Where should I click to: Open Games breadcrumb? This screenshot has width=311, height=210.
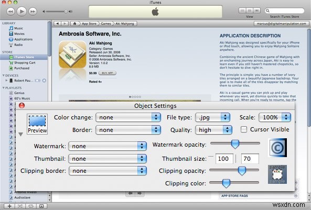(x=106, y=24)
